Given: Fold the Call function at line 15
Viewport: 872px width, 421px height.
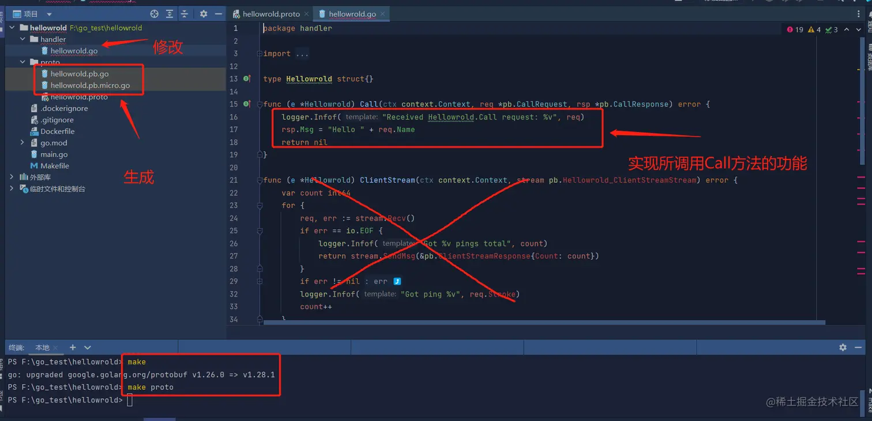Looking at the screenshot, I should coord(260,104).
